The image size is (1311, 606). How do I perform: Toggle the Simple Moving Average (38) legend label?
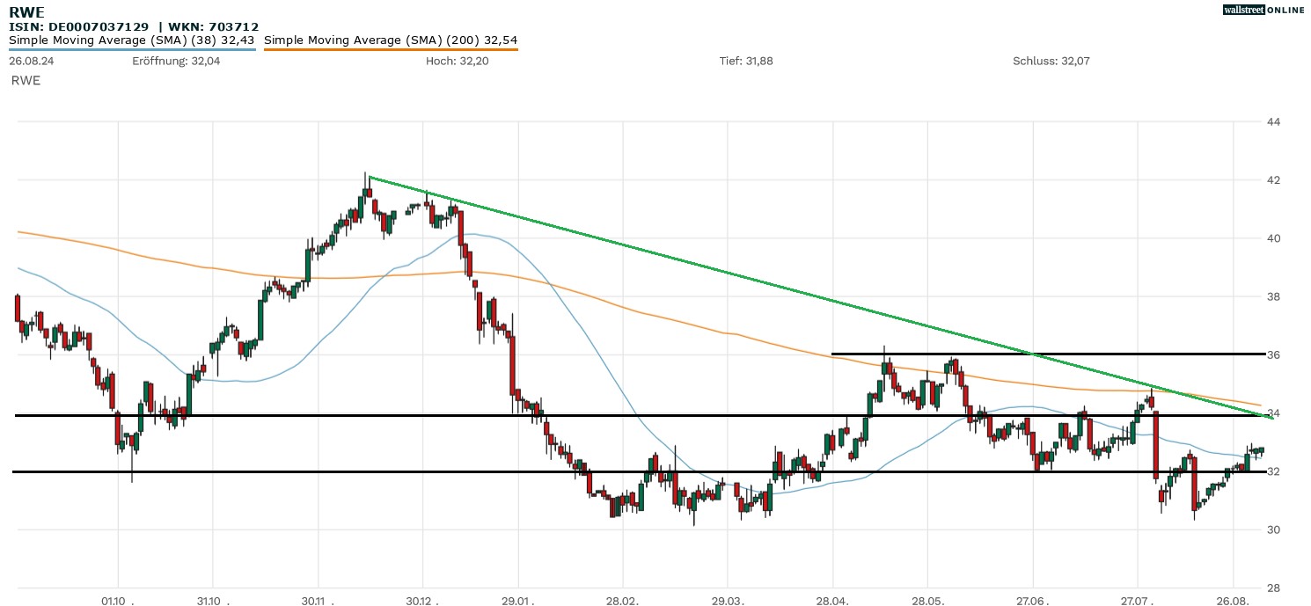(x=131, y=40)
